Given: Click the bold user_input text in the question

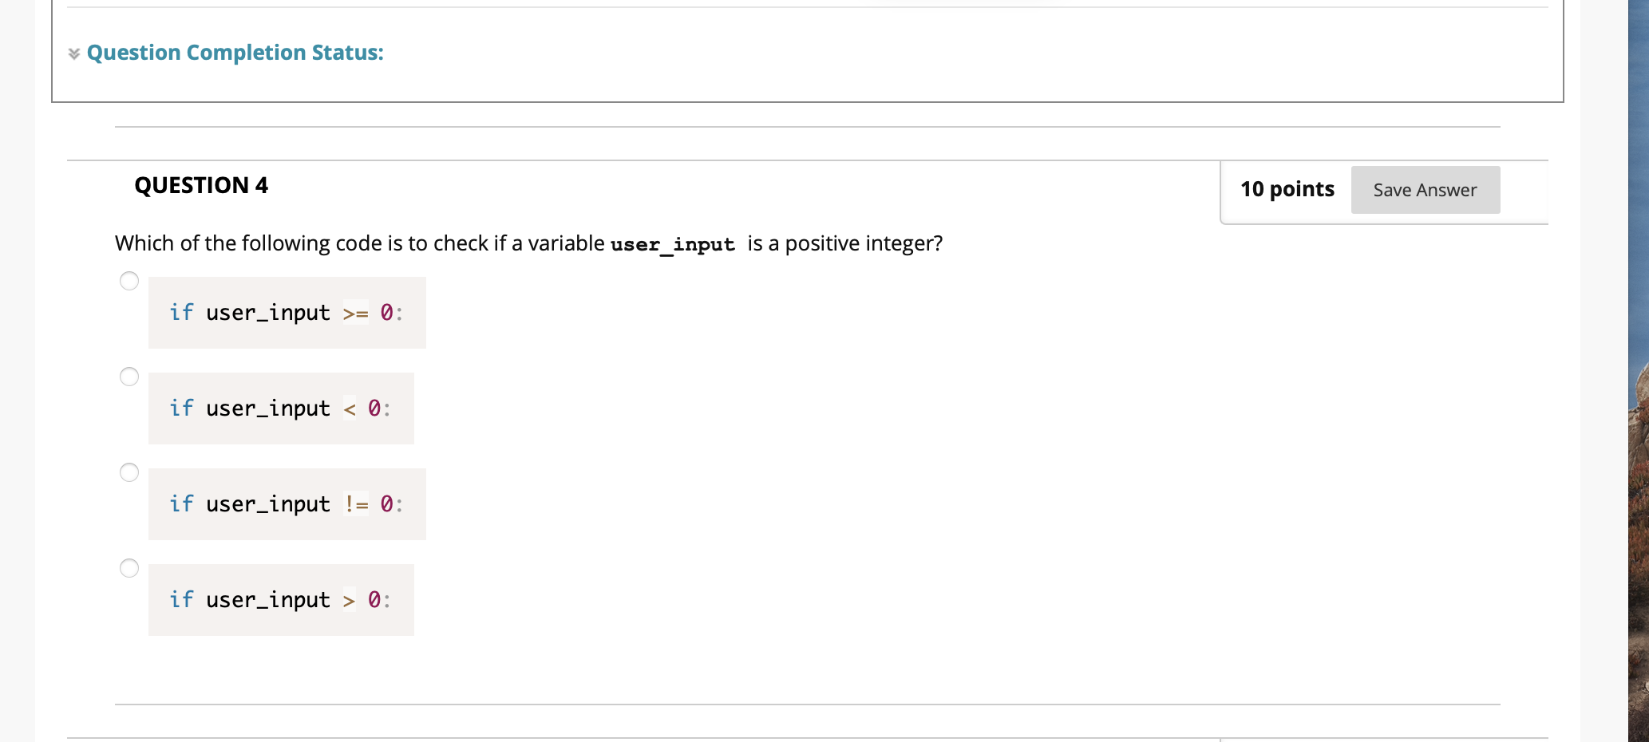Looking at the screenshot, I should click(672, 244).
